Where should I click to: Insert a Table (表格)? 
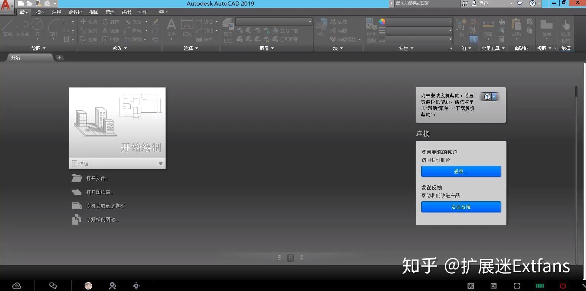(204, 39)
